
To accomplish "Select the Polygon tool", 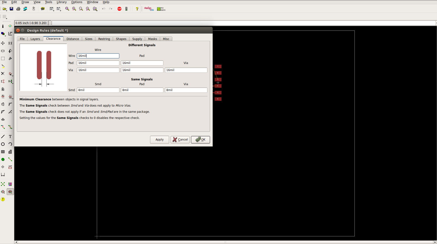I will (x=10, y=152).
